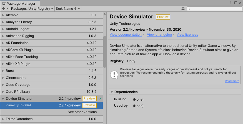Click the exclamation warning icon
Image resolution: width=243 pixels, height=124 pixels.
[114, 75]
